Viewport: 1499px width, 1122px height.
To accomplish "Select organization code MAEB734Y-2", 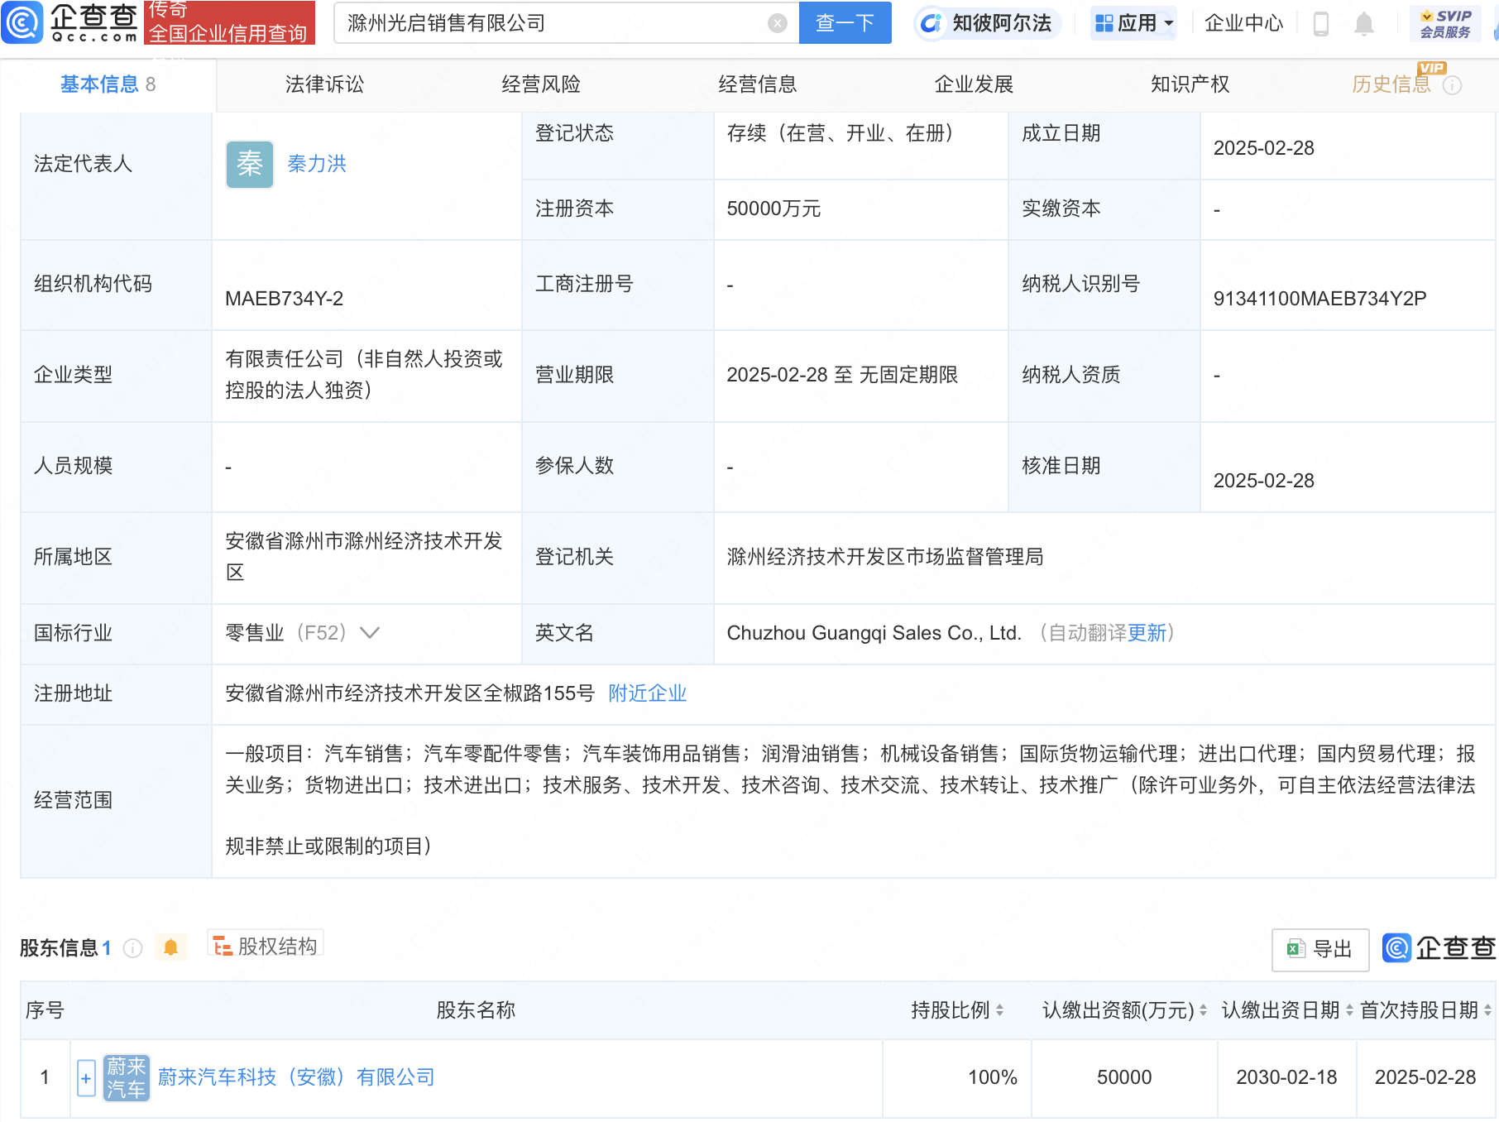I will click(284, 299).
